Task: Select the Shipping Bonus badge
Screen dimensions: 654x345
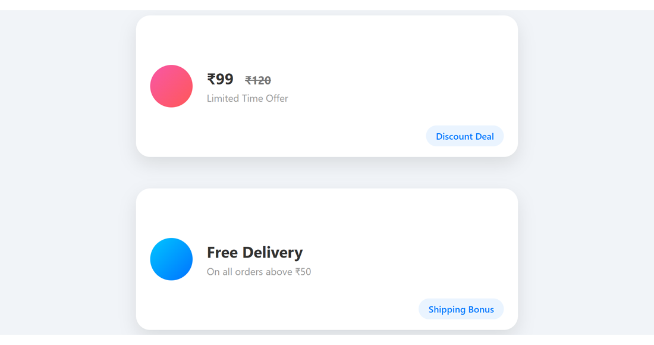Action: tap(461, 309)
